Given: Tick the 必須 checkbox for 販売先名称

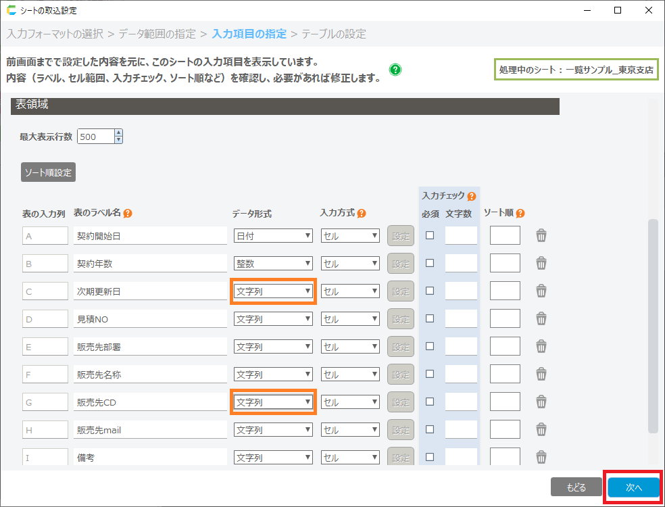Looking at the screenshot, I should (430, 374).
